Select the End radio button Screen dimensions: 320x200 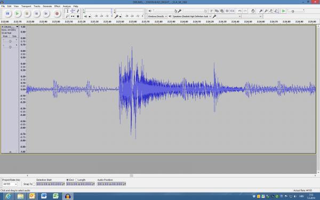(67, 180)
